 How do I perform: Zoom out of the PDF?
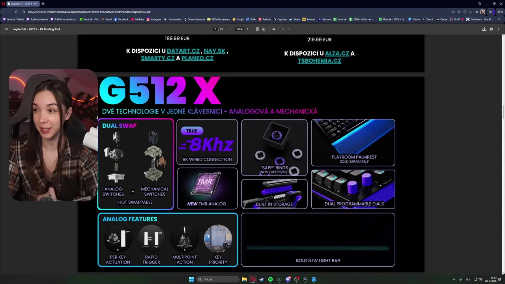231,29
